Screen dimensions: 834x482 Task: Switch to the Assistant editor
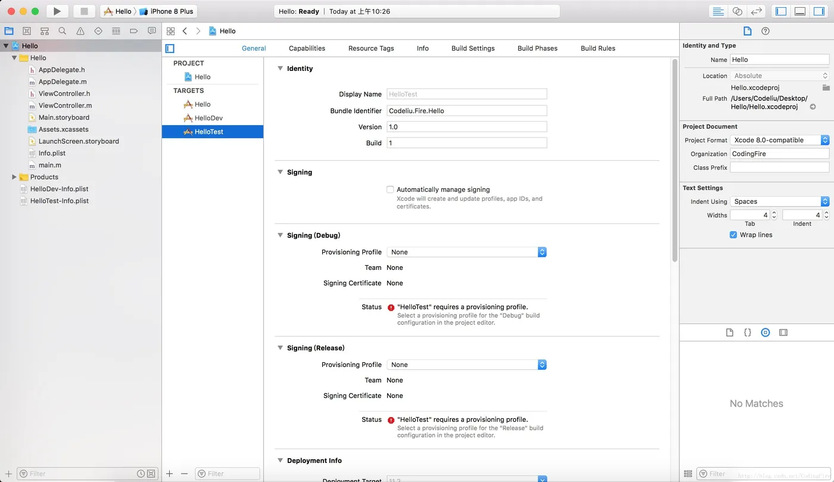737,11
